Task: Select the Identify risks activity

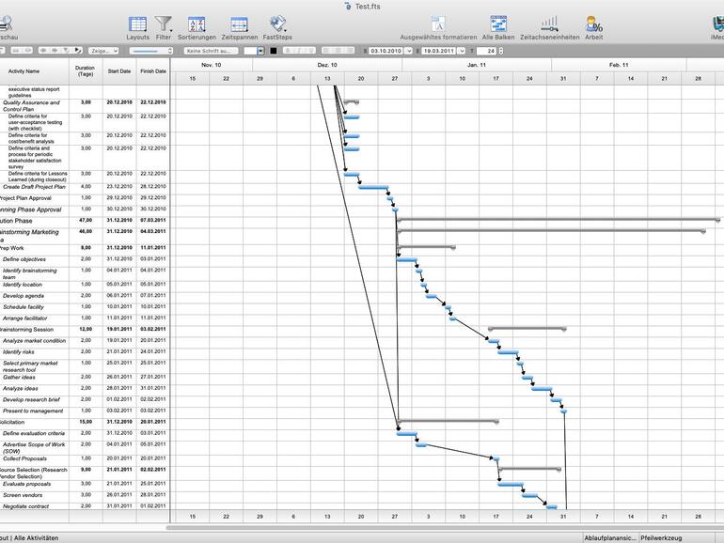Action: click(x=19, y=352)
